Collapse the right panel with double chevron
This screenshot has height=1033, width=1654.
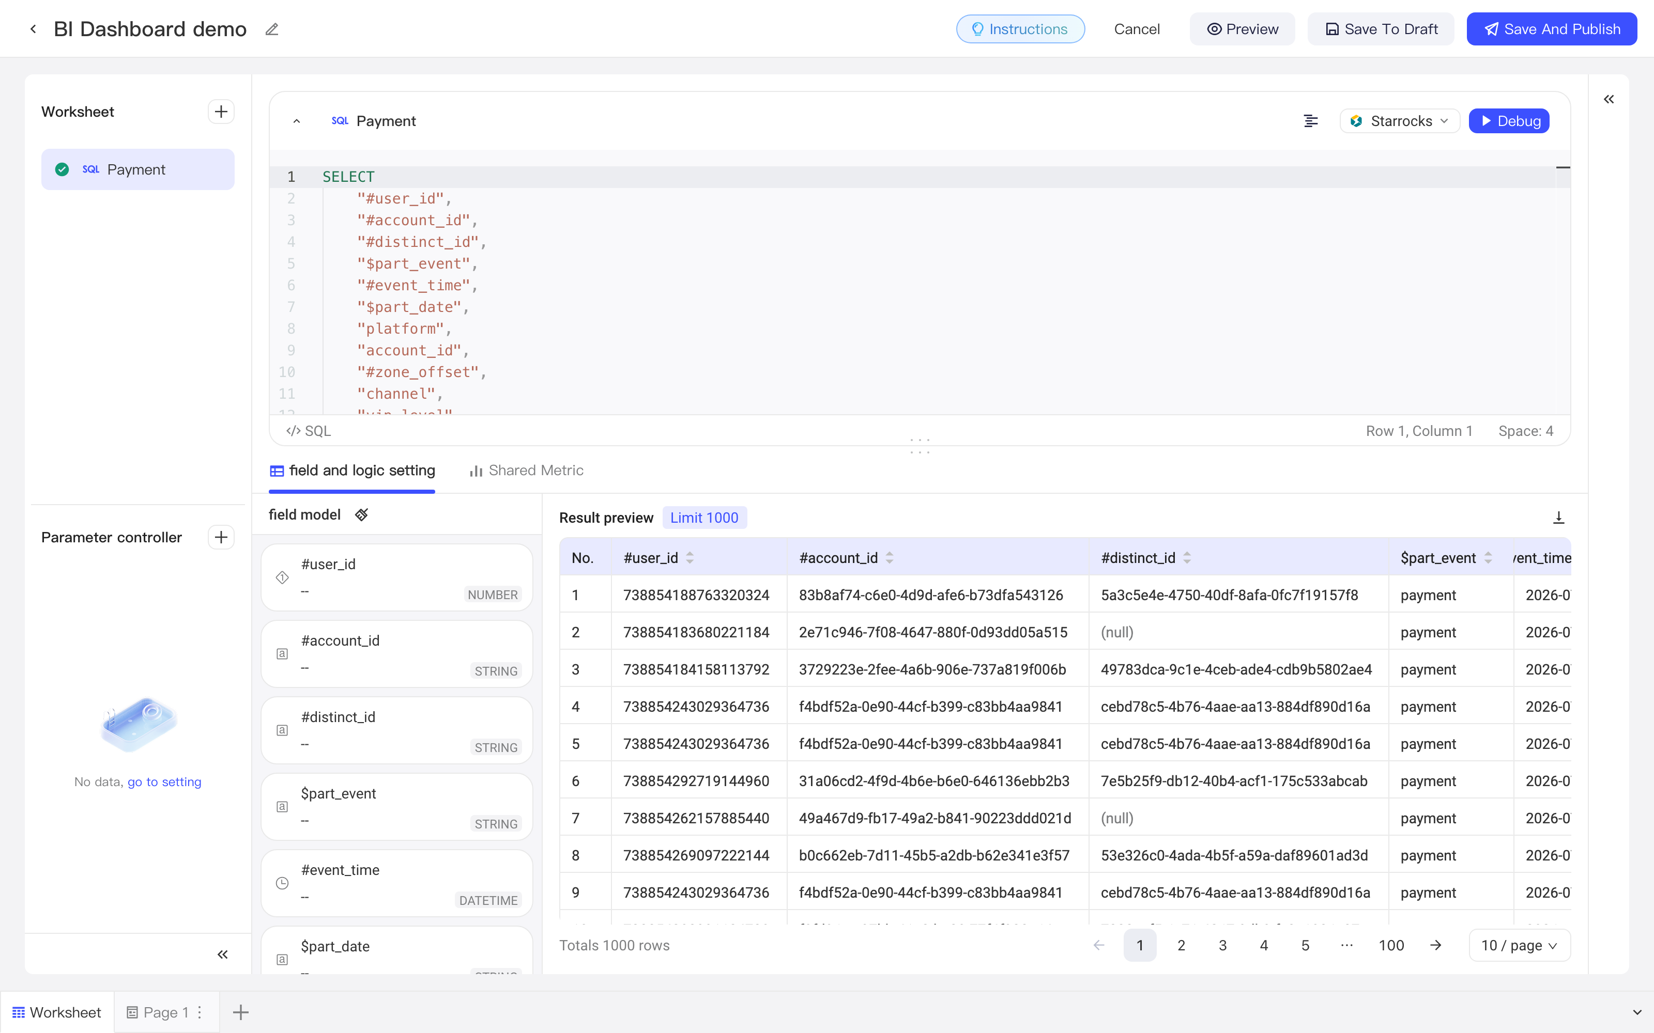[1609, 100]
